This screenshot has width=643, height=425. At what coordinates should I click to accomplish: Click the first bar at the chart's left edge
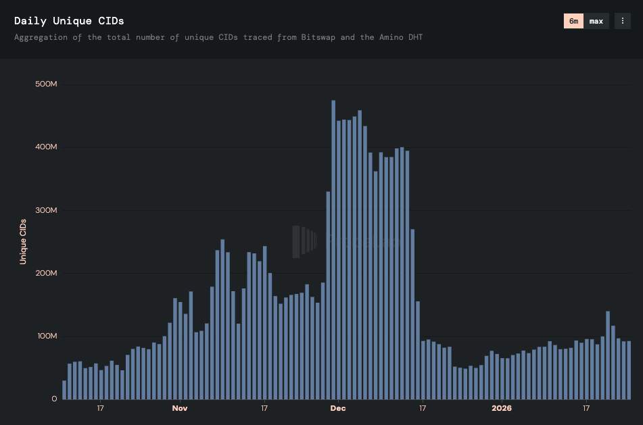point(64,390)
